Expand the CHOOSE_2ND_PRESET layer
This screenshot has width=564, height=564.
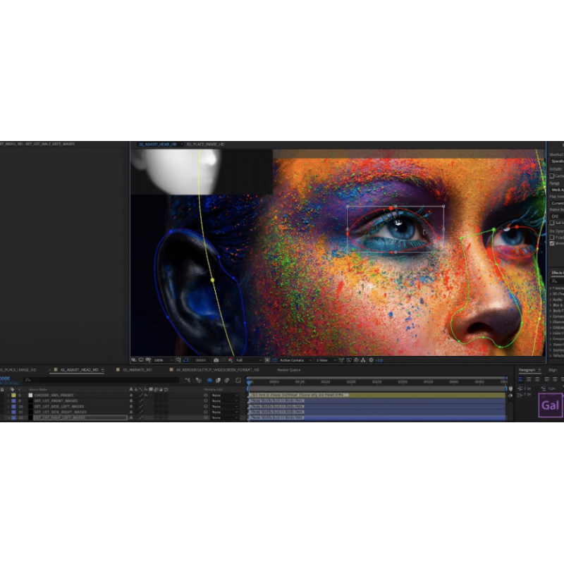[8, 396]
